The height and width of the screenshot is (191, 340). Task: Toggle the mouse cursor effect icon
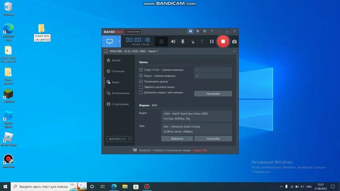192,41
